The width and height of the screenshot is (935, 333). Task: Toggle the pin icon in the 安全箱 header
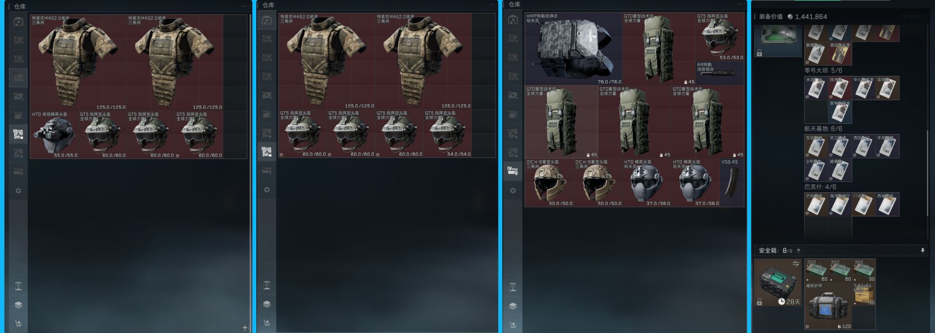[x=922, y=250]
